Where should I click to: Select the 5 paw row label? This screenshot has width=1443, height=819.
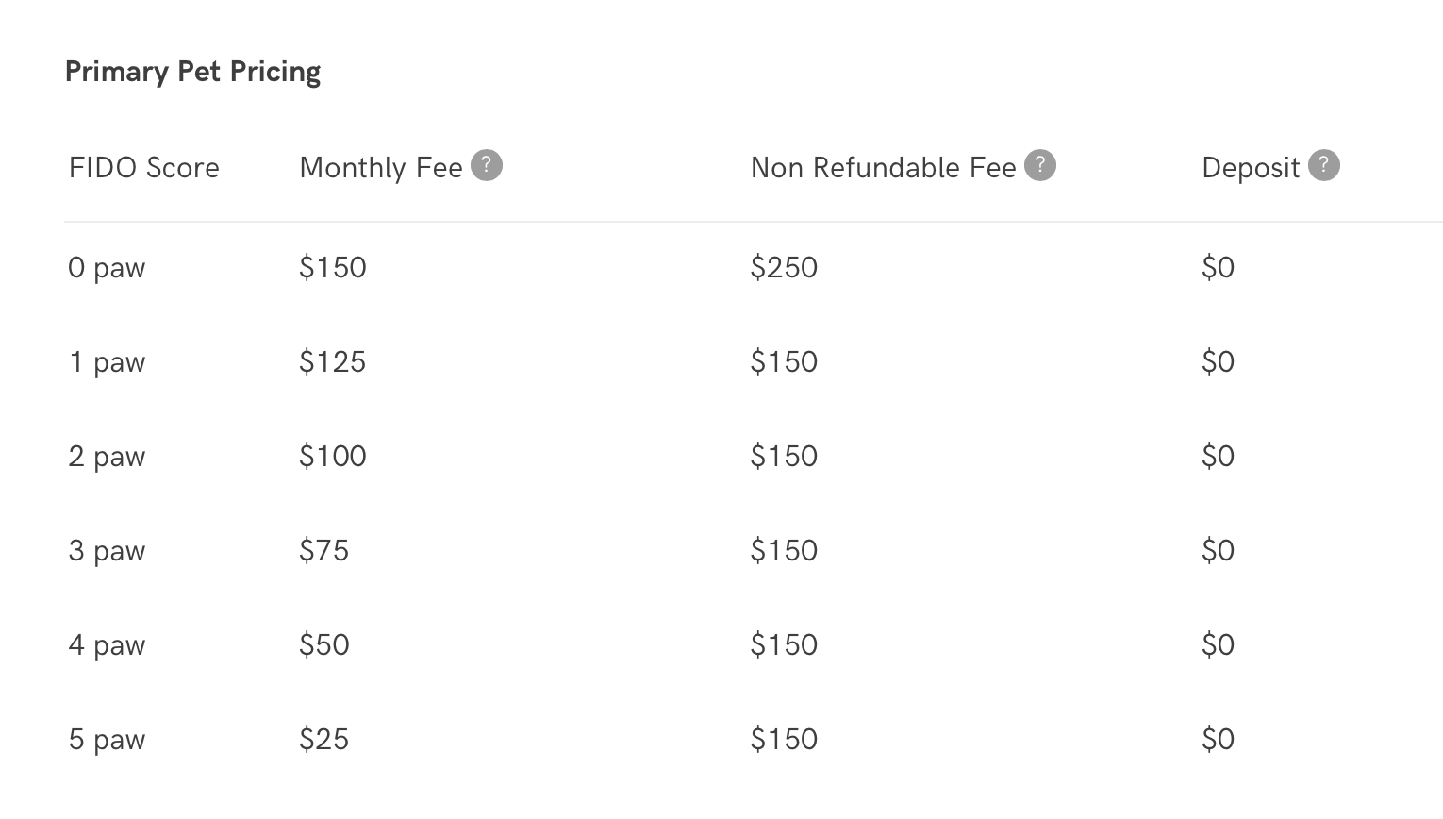[107, 740]
